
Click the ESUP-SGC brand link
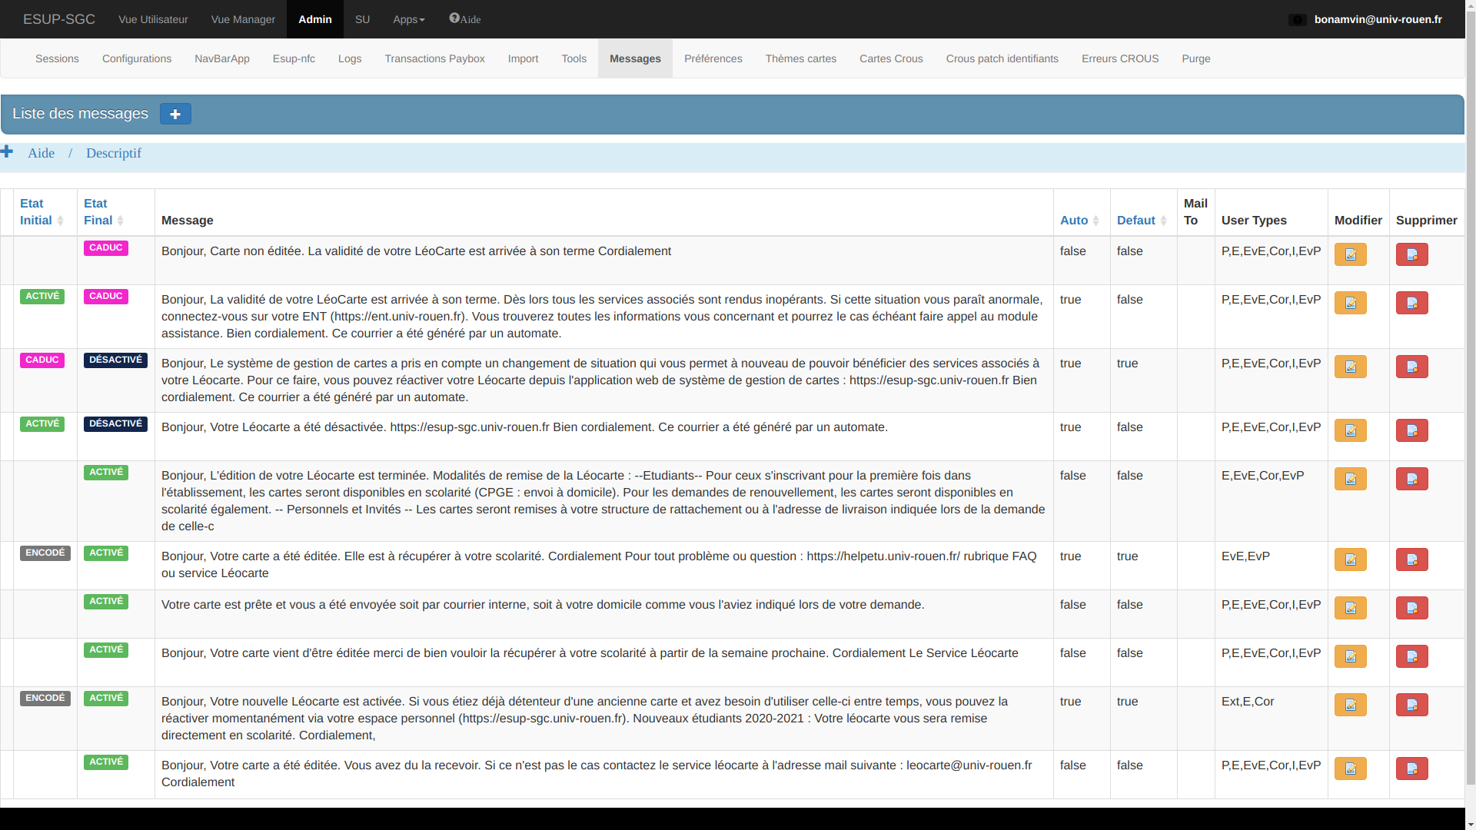click(59, 19)
